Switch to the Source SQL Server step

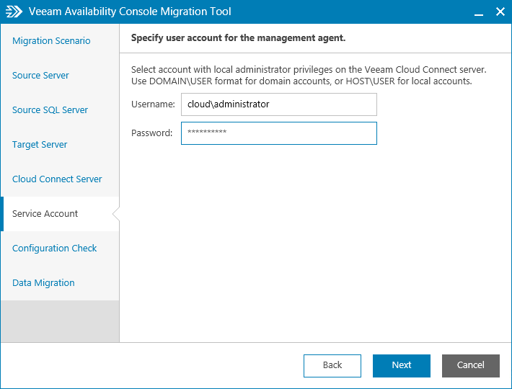pos(50,110)
